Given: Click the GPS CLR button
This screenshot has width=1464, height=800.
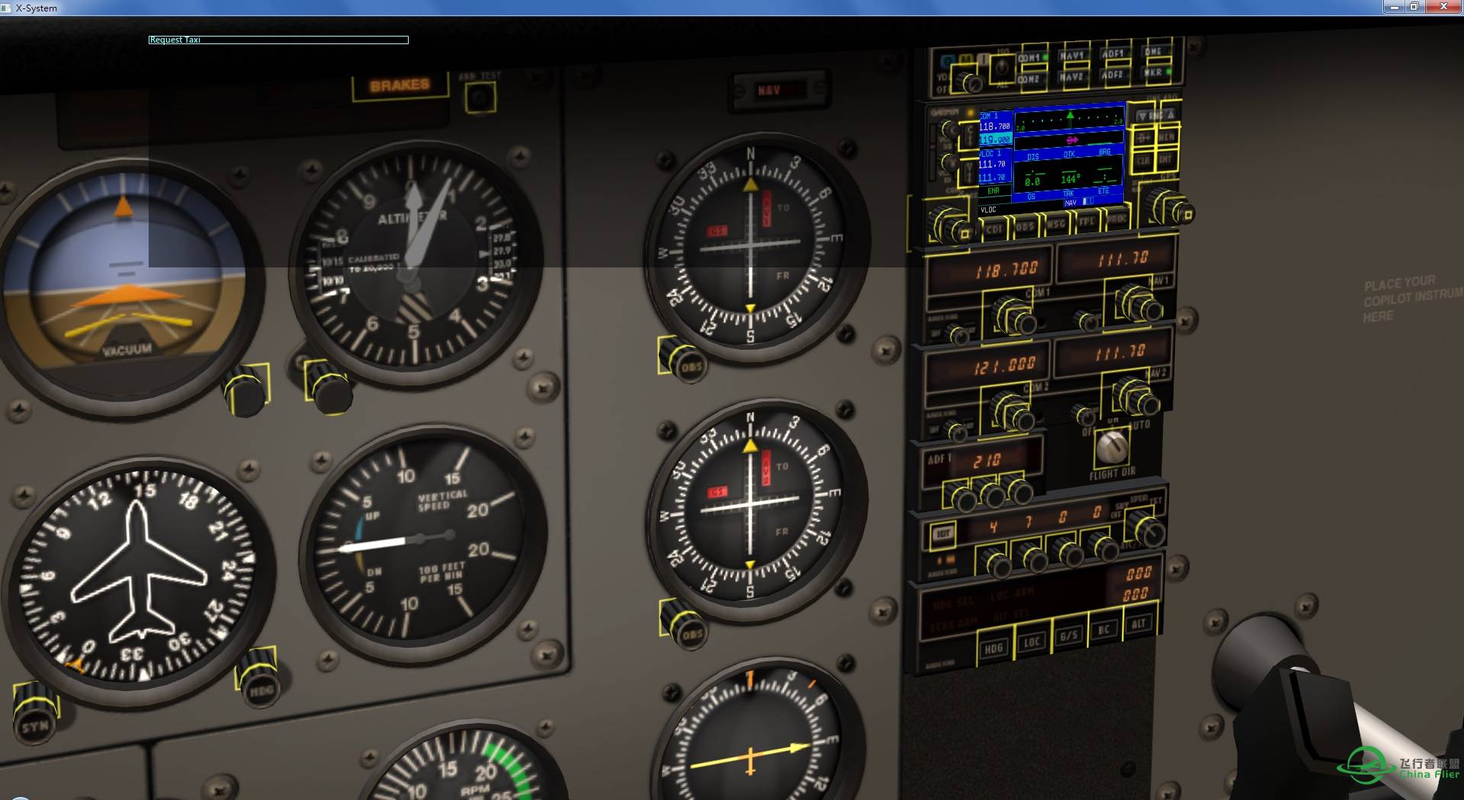Looking at the screenshot, I should 1144,162.
